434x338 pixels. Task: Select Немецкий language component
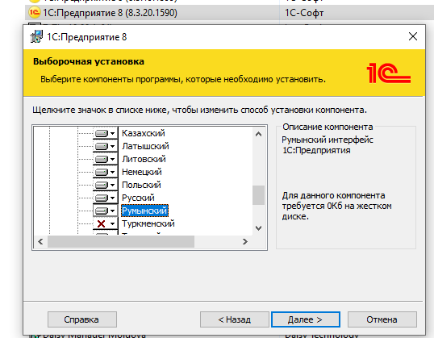coord(142,172)
